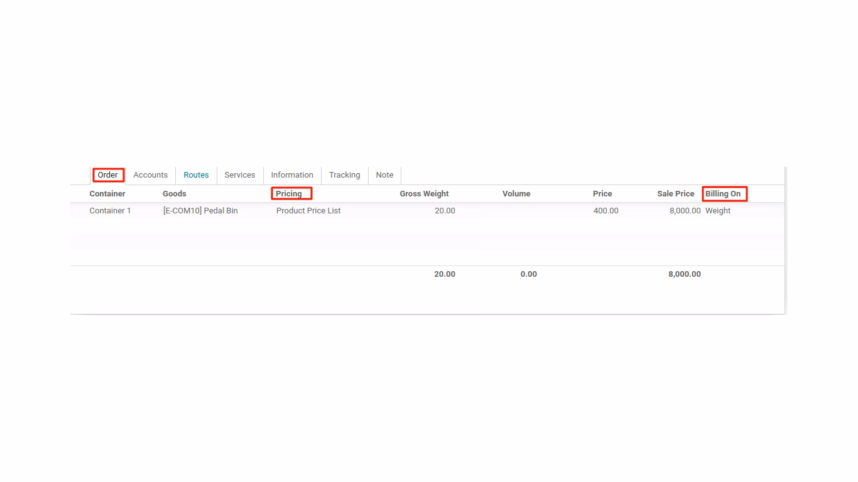Click the Pricing column header
Image resolution: width=858 pixels, height=482 pixels.
(289, 194)
